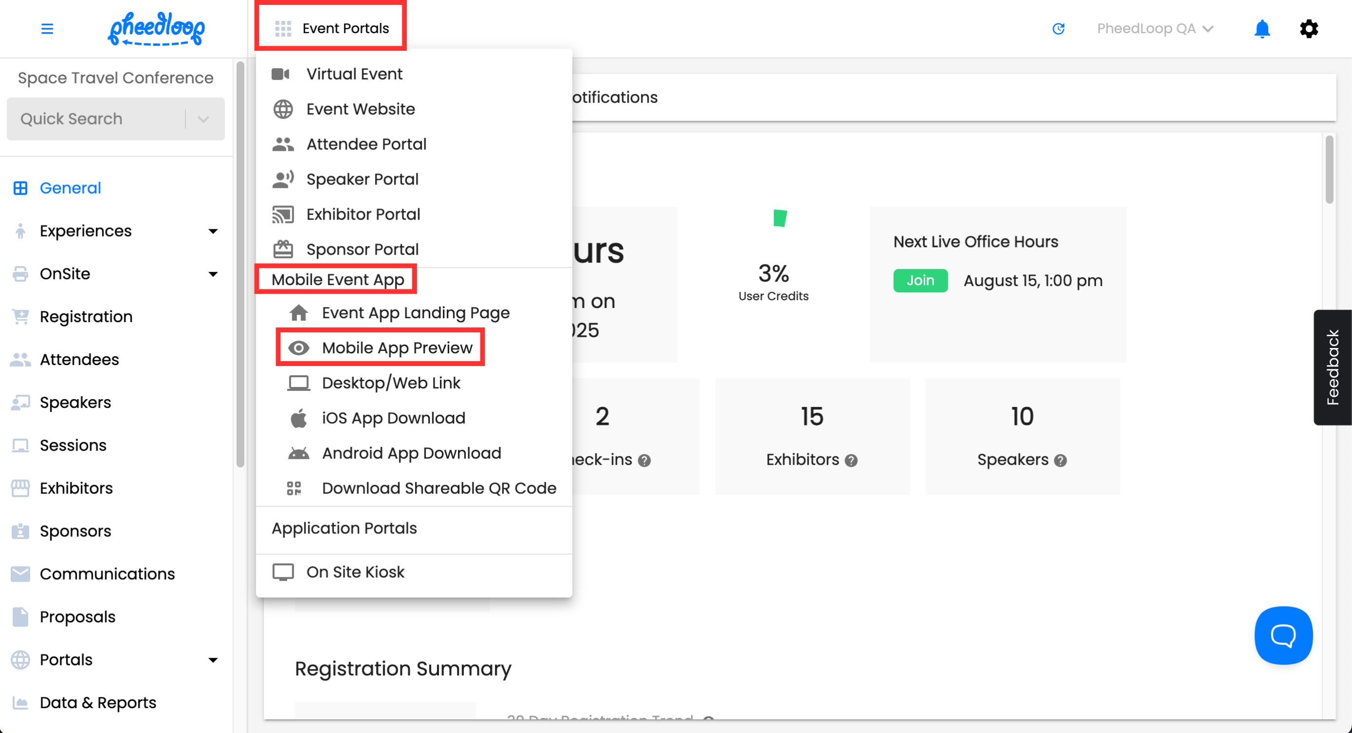Click the Space Travel Conference title
The image size is (1352, 733).
pos(116,78)
